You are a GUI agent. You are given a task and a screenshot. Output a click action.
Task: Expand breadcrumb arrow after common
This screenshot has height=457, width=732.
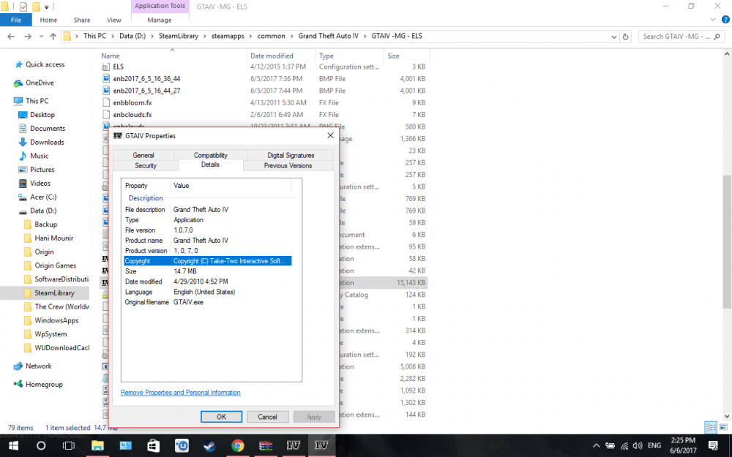coord(291,36)
